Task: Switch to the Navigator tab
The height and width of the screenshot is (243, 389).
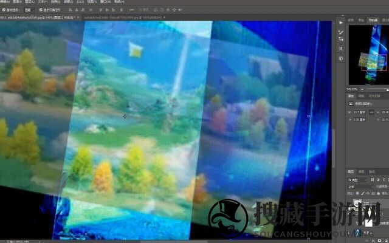Action: [373, 20]
